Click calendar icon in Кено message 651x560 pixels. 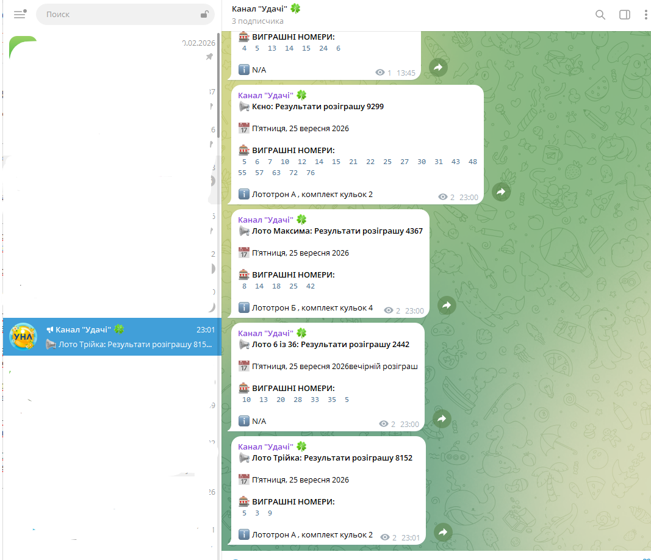243,128
